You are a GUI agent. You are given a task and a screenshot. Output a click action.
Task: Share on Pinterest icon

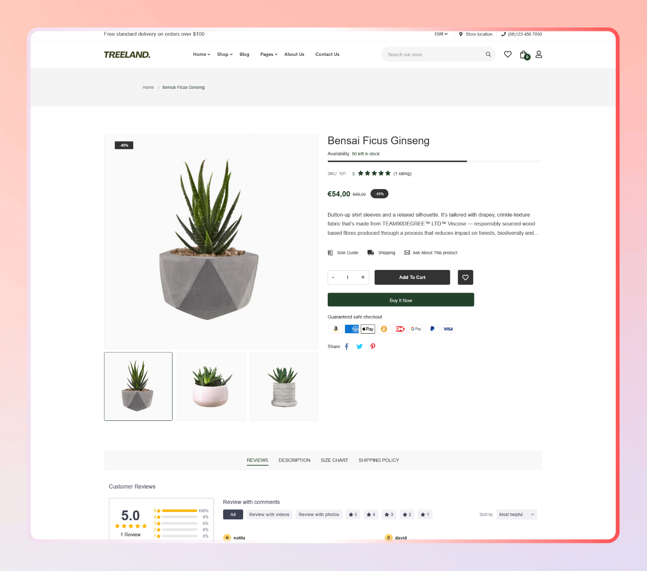(x=373, y=346)
